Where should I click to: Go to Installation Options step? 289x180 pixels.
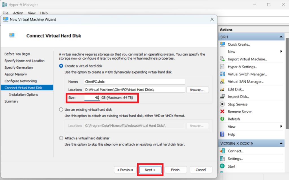(x=24, y=94)
